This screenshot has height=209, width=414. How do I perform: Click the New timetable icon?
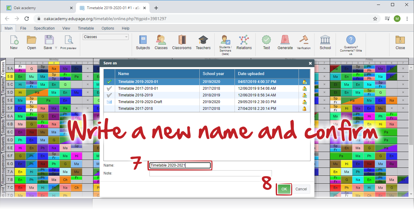(14, 40)
